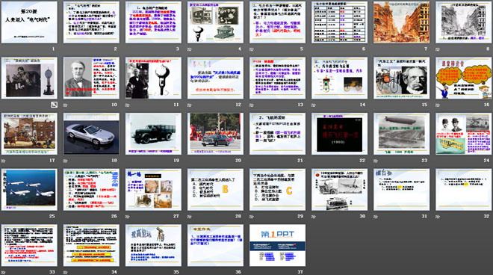Click the animation star icon under slide 4

(189, 49)
